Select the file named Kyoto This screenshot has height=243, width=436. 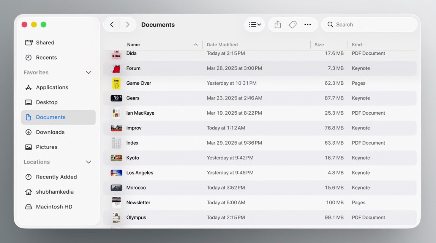pyautogui.click(x=132, y=158)
